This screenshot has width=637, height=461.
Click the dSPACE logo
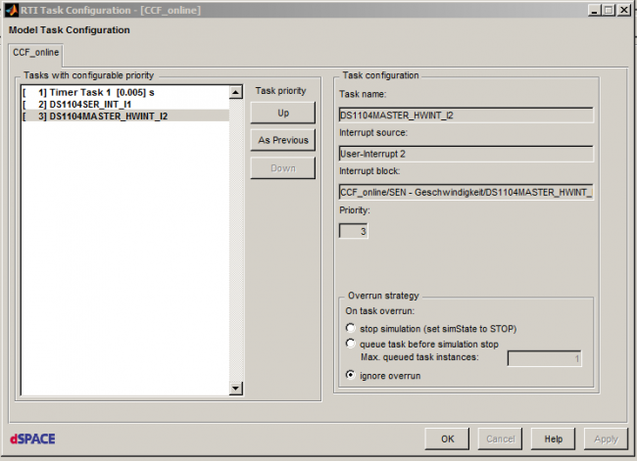click(32, 438)
